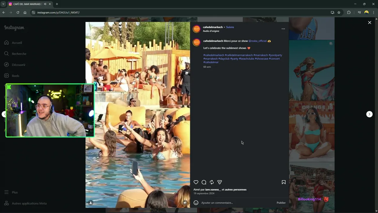Open the #showcase hashtag

[262, 59]
